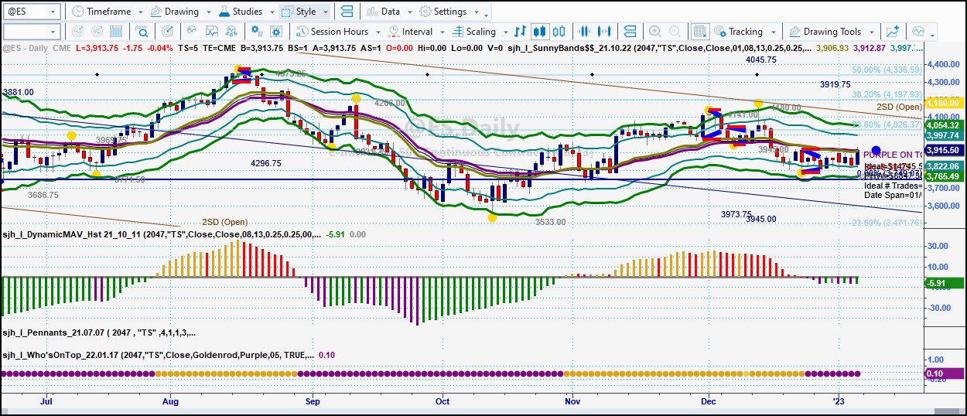Viewport: 967px width, 416px height.
Task: Open the Settings gear menu
Action: (443, 12)
